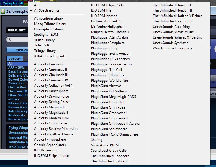Image resolution: width=216 pixels, height=167 pixels.
Task: Select ARP + BPM category
Action: tap(16, 68)
